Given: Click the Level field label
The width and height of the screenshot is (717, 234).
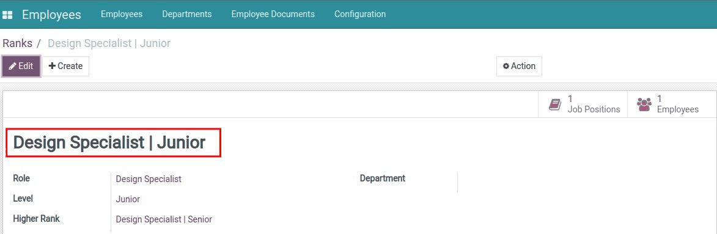Looking at the screenshot, I should (23, 199).
